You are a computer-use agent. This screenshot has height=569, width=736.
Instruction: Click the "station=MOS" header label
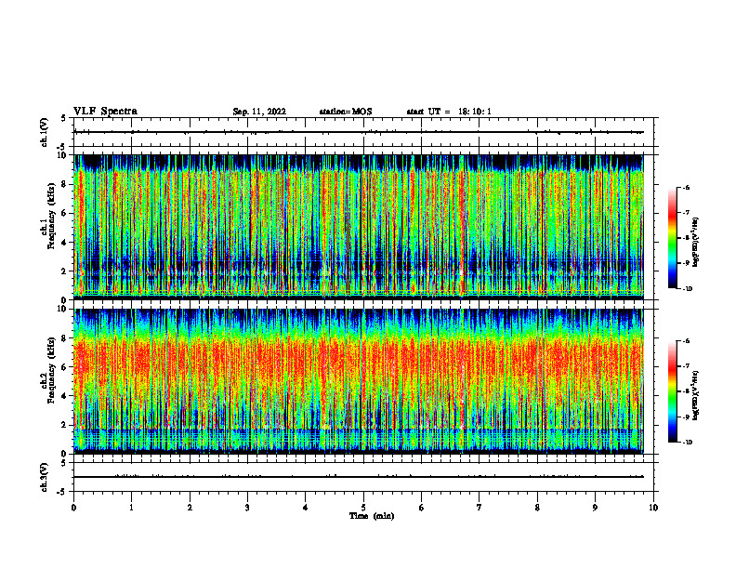(x=346, y=112)
